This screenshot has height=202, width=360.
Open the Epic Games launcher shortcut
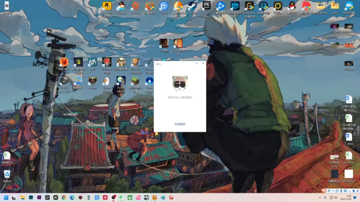207,9
